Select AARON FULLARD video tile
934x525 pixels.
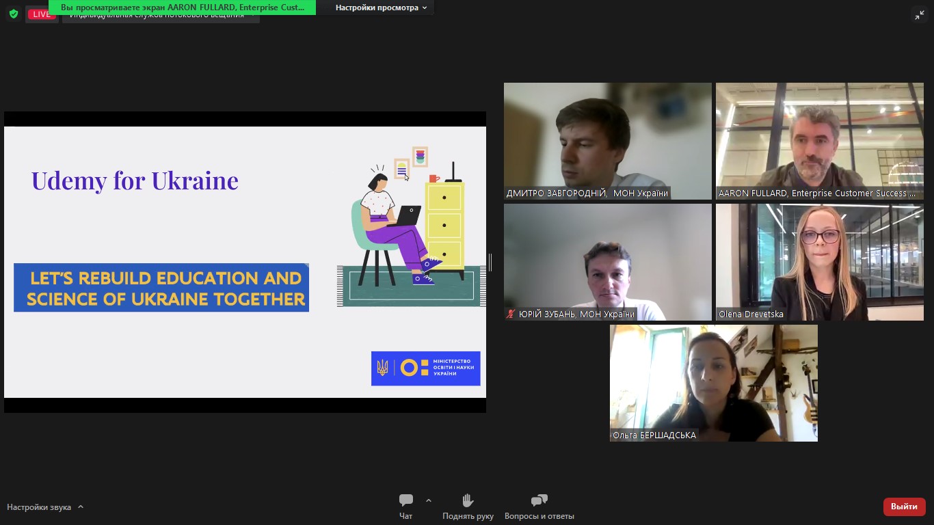tap(819, 142)
